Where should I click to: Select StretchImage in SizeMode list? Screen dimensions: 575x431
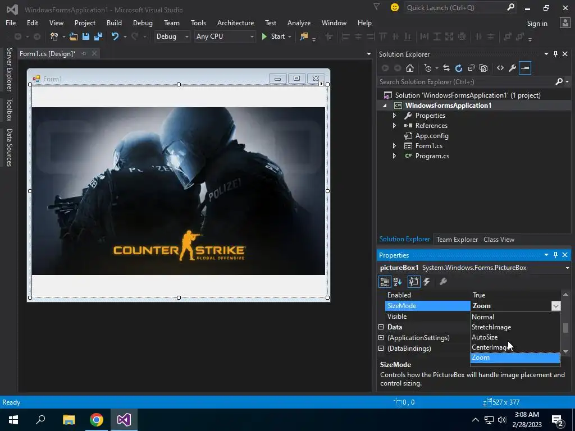[515, 327]
